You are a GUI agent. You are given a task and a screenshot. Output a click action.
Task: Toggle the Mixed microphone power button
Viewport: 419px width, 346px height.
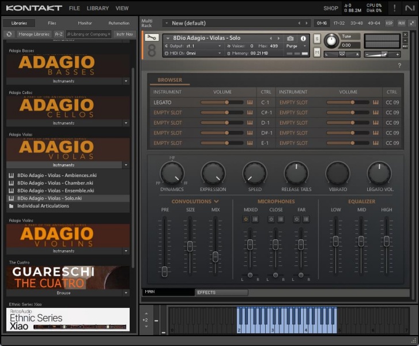pos(246,219)
